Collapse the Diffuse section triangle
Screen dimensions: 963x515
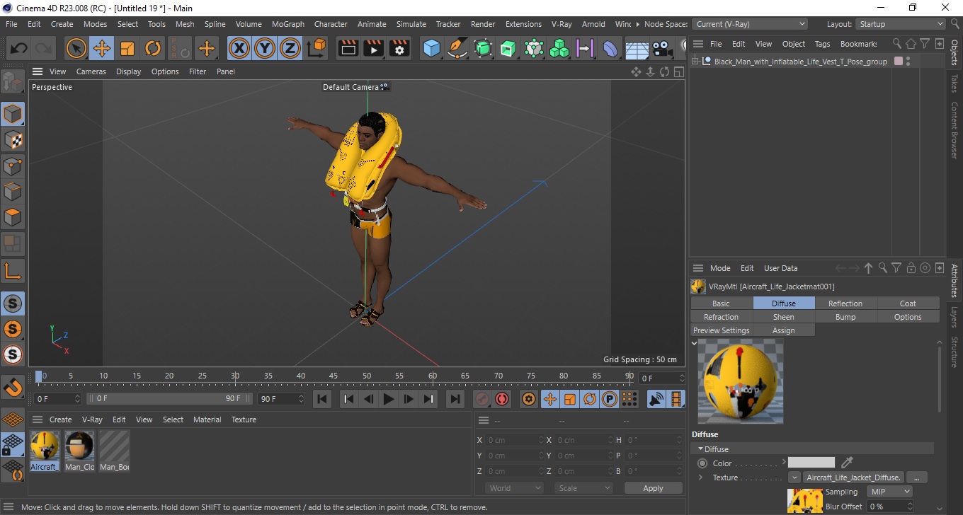tap(700, 449)
